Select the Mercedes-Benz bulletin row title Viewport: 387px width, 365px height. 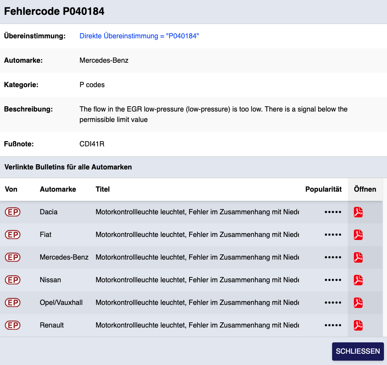click(197, 257)
